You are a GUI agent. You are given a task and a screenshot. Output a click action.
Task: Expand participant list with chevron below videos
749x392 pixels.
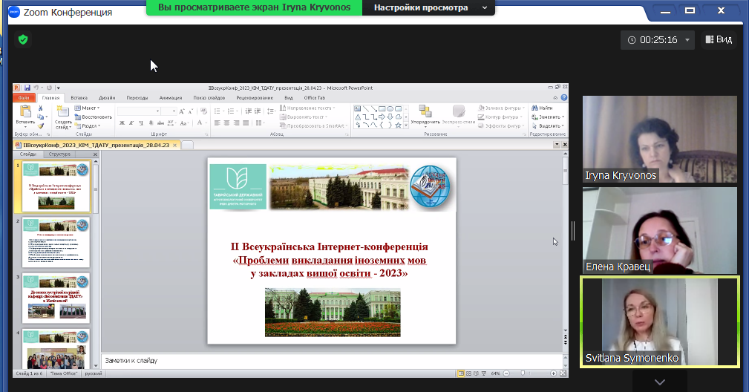click(x=659, y=382)
